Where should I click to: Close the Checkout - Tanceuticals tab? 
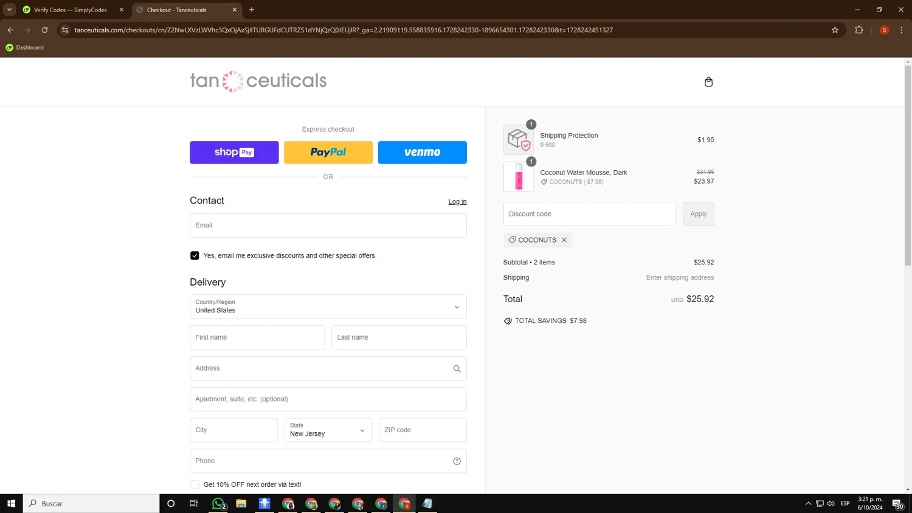(235, 10)
